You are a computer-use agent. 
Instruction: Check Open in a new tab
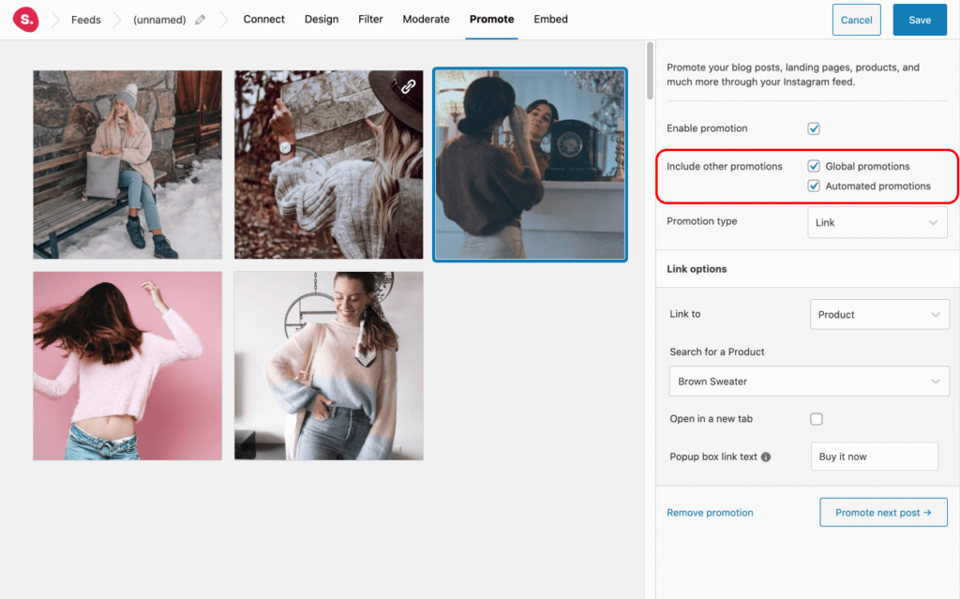pos(817,419)
